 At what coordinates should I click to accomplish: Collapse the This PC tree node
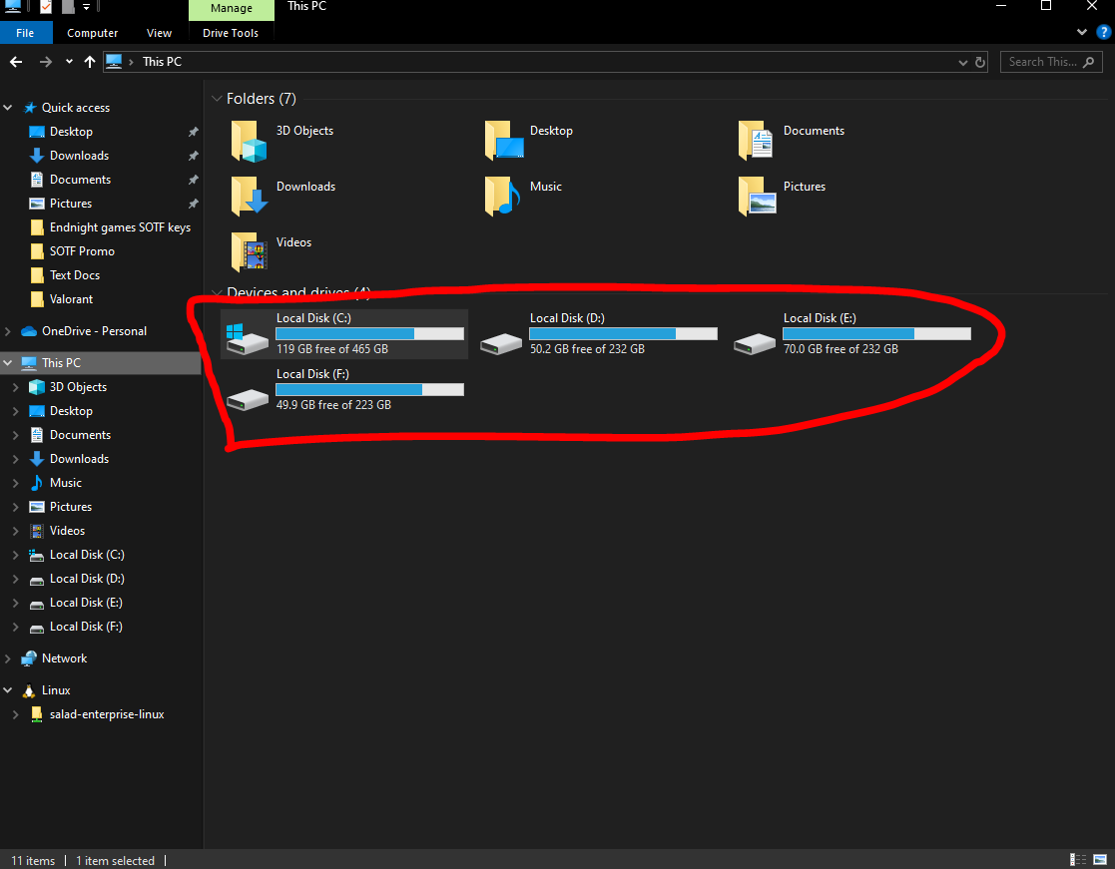tap(8, 362)
